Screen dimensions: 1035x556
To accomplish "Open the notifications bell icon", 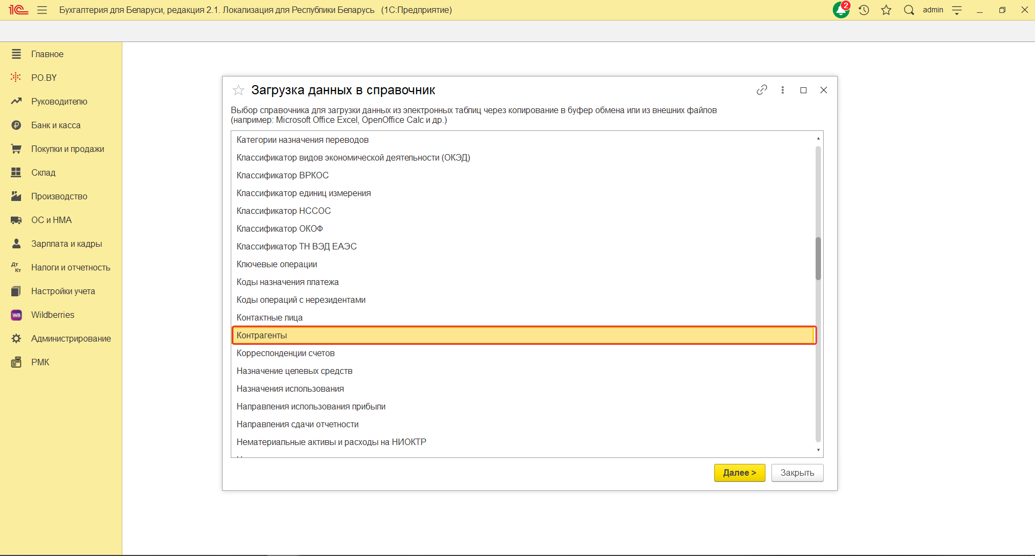I will pyautogui.click(x=840, y=10).
